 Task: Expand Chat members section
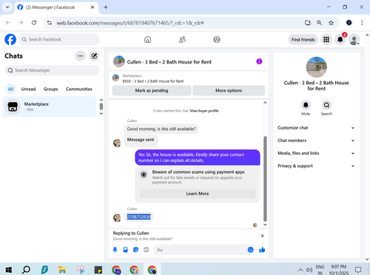[316, 140]
